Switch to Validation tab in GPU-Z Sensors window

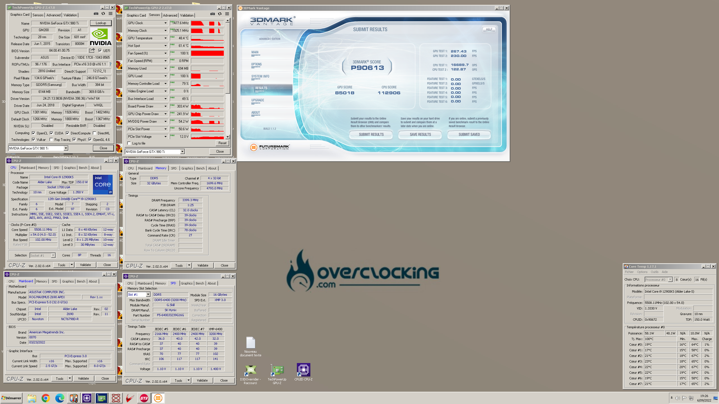pos(187,15)
